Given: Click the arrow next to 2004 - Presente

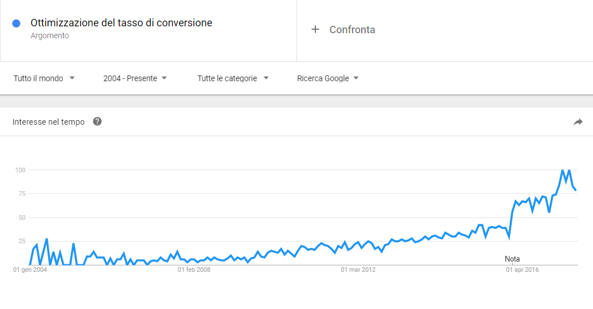Looking at the screenshot, I should click(164, 78).
